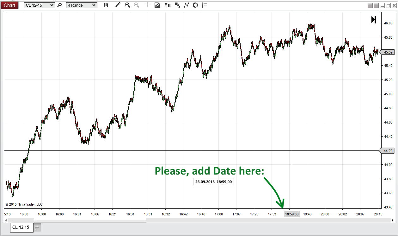Open the chart Properties list icon

204,5
